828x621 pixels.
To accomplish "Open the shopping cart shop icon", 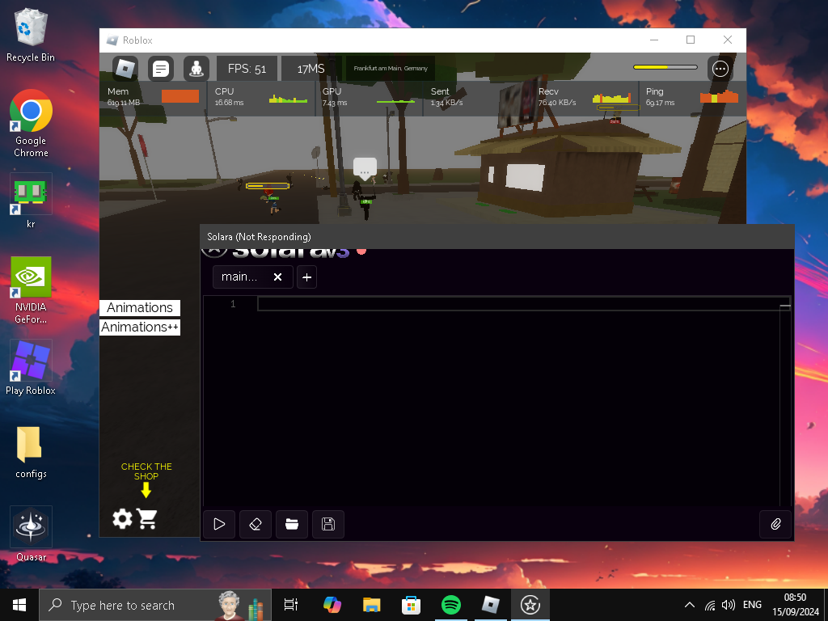I will point(147,518).
